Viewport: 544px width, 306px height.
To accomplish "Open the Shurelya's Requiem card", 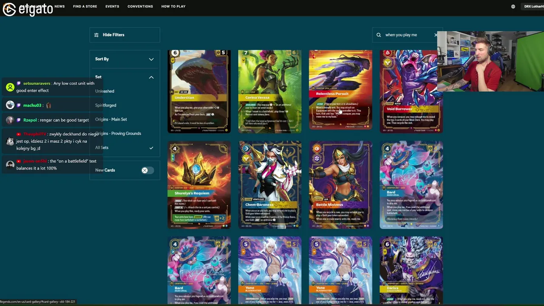I will point(199,185).
